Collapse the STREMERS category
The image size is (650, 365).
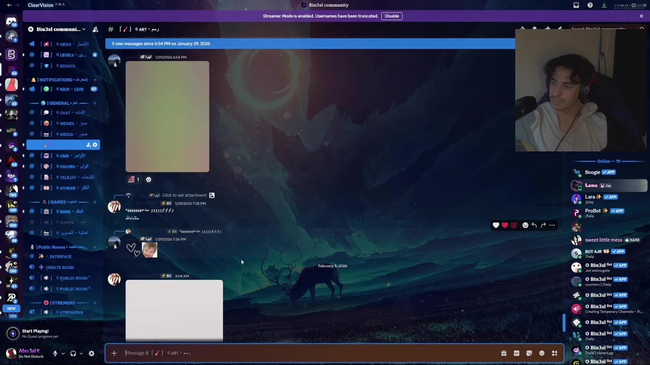[x=59, y=303]
